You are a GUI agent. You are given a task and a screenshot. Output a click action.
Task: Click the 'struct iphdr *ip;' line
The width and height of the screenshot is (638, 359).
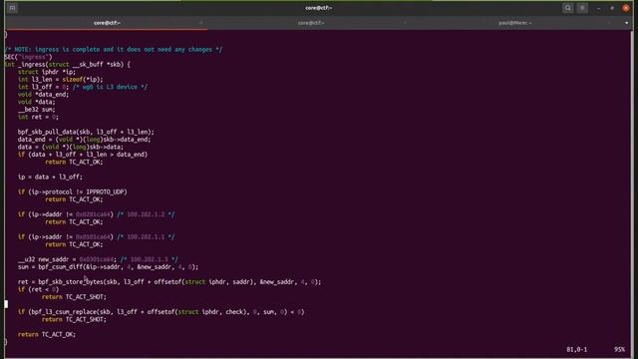click(47, 72)
